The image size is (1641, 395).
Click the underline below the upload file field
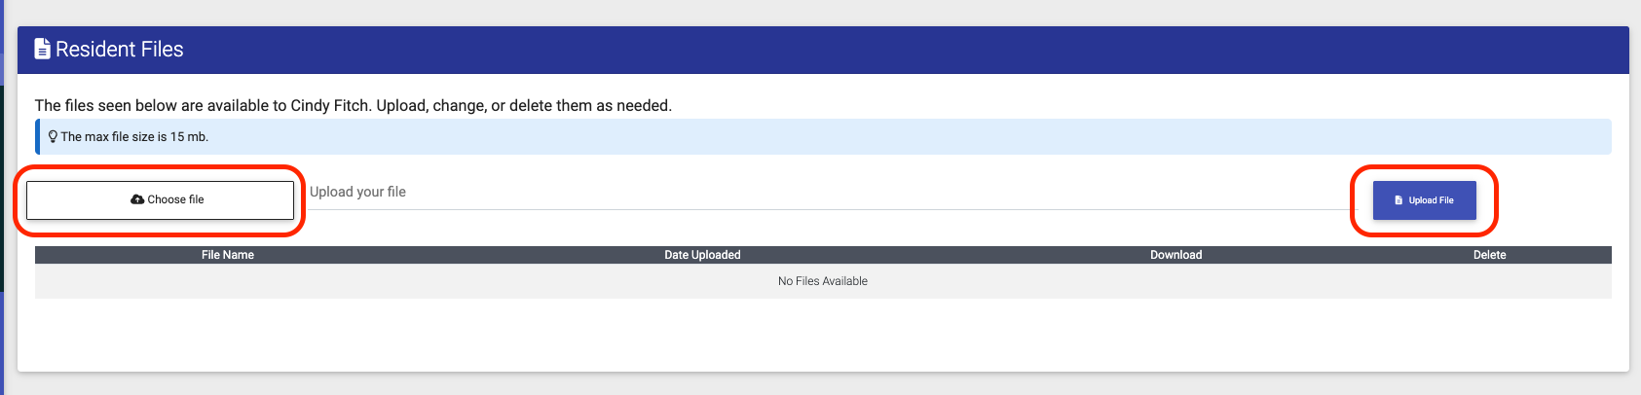pyautogui.click(x=831, y=209)
